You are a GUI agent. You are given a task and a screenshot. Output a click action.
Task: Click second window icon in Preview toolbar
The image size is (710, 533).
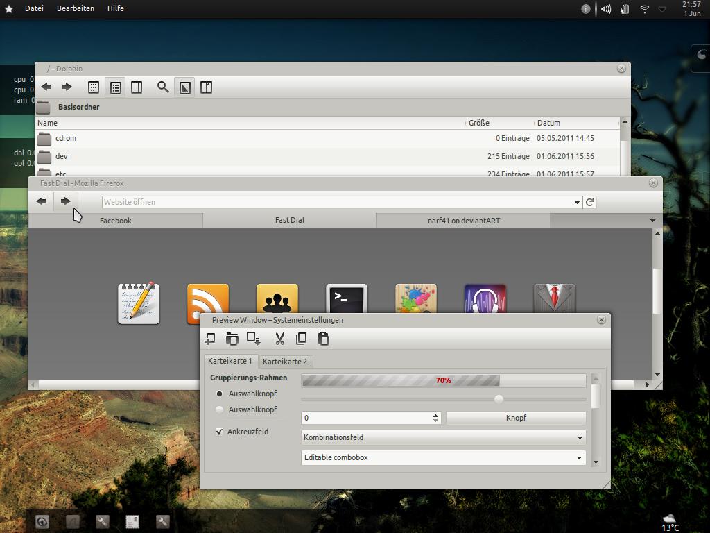coord(232,339)
